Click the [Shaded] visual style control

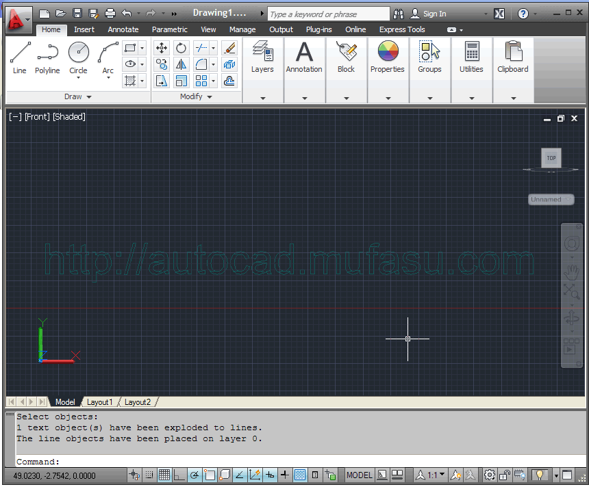point(69,117)
